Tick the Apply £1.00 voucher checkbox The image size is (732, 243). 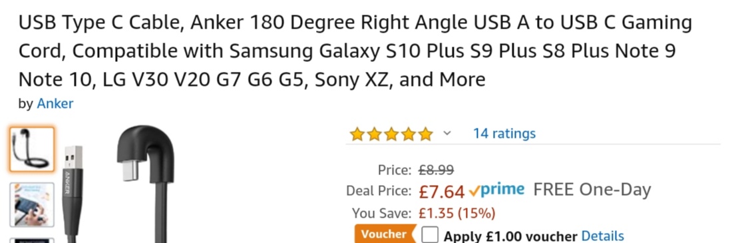429,235
